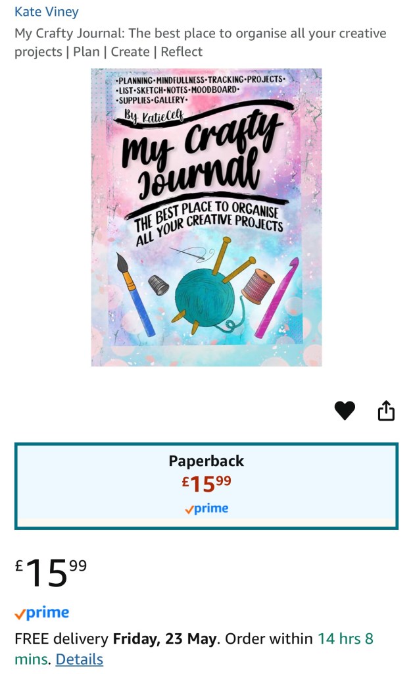
Task: Tap the share icon
Action: click(x=386, y=411)
